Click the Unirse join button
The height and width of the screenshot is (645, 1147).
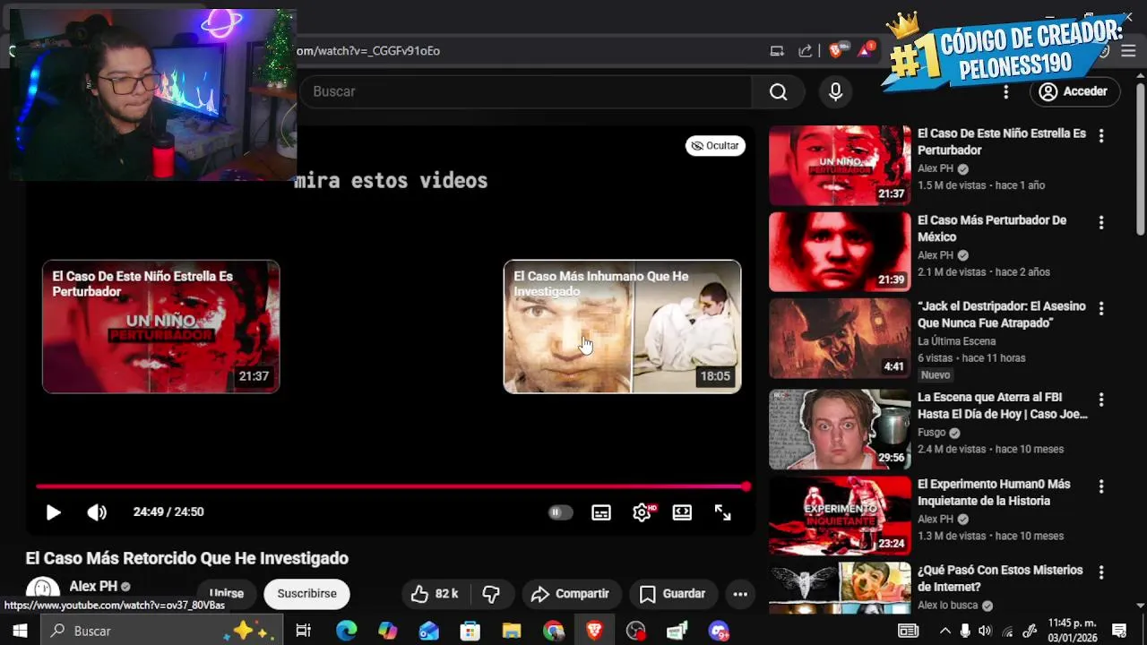coord(226,594)
